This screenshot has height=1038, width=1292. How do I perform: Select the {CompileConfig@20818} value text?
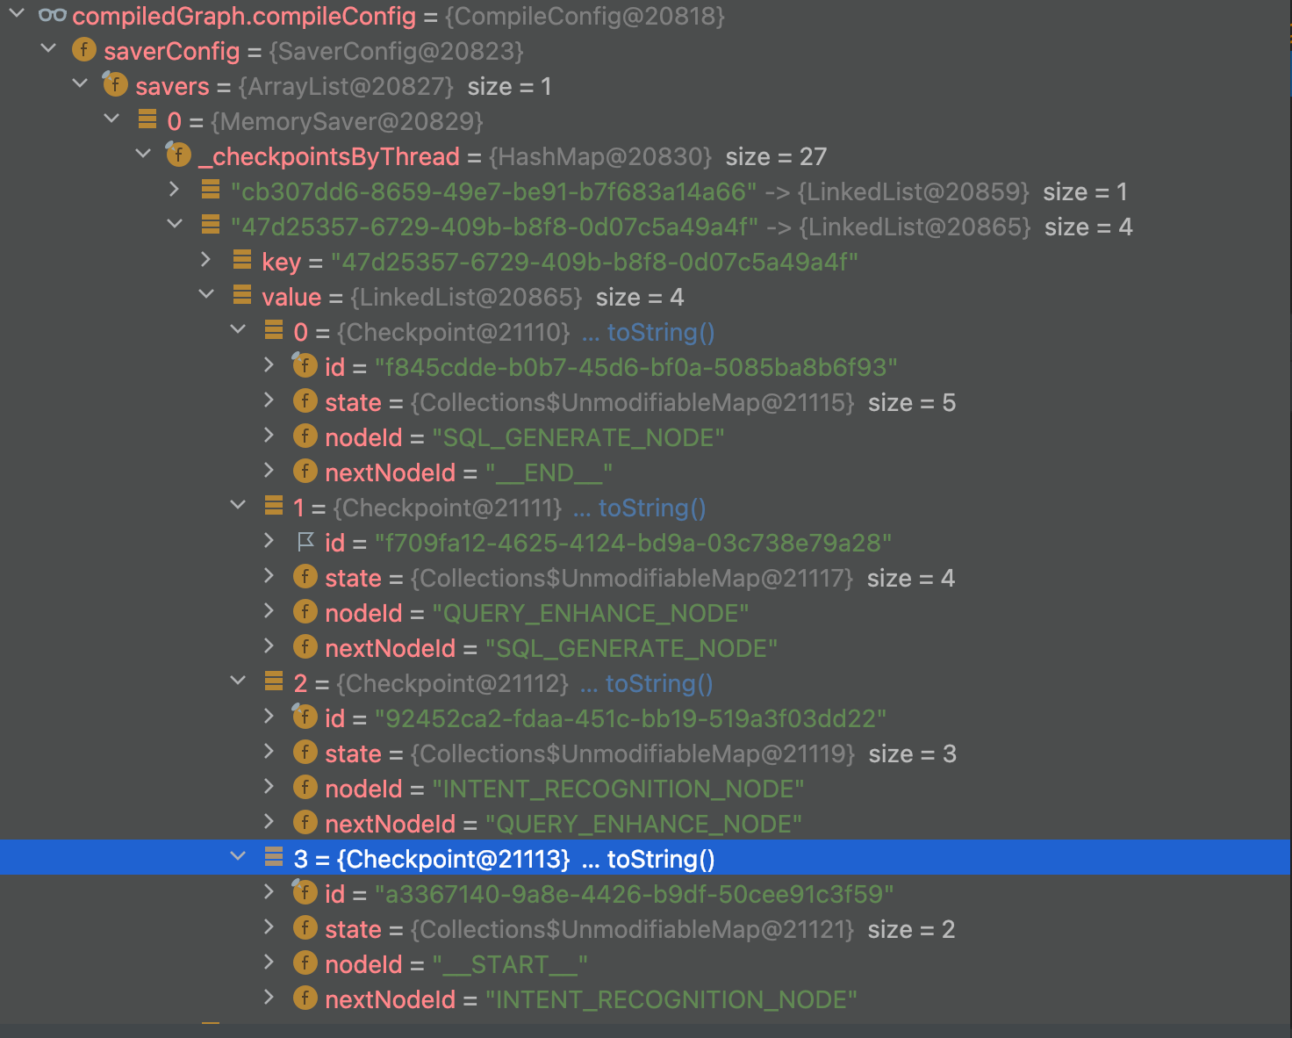[585, 16]
